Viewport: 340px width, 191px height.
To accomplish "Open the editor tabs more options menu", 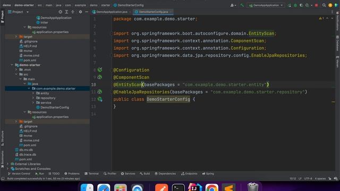I will (x=332, y=12).
